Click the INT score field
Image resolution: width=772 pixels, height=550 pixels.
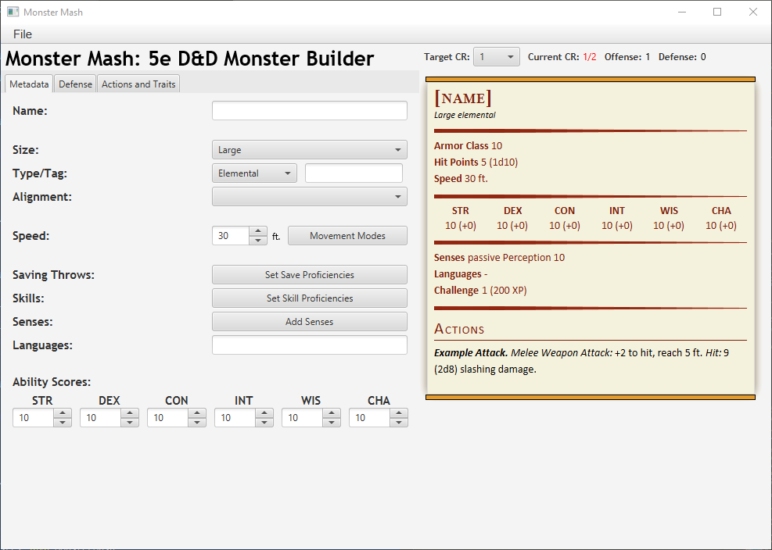click(235, 418)
